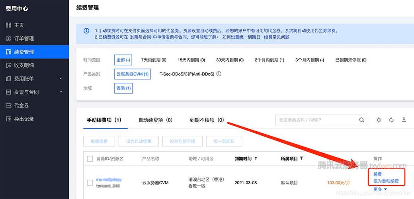Click the 收支明细 sidebar icon
The height and width of the screenshot is (199, 414).
[8, 65]
